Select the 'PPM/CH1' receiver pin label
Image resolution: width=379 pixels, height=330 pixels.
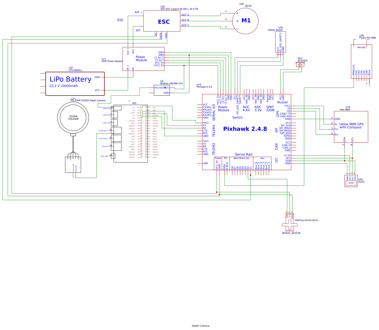pyautogui.click(x=354, y=70)
